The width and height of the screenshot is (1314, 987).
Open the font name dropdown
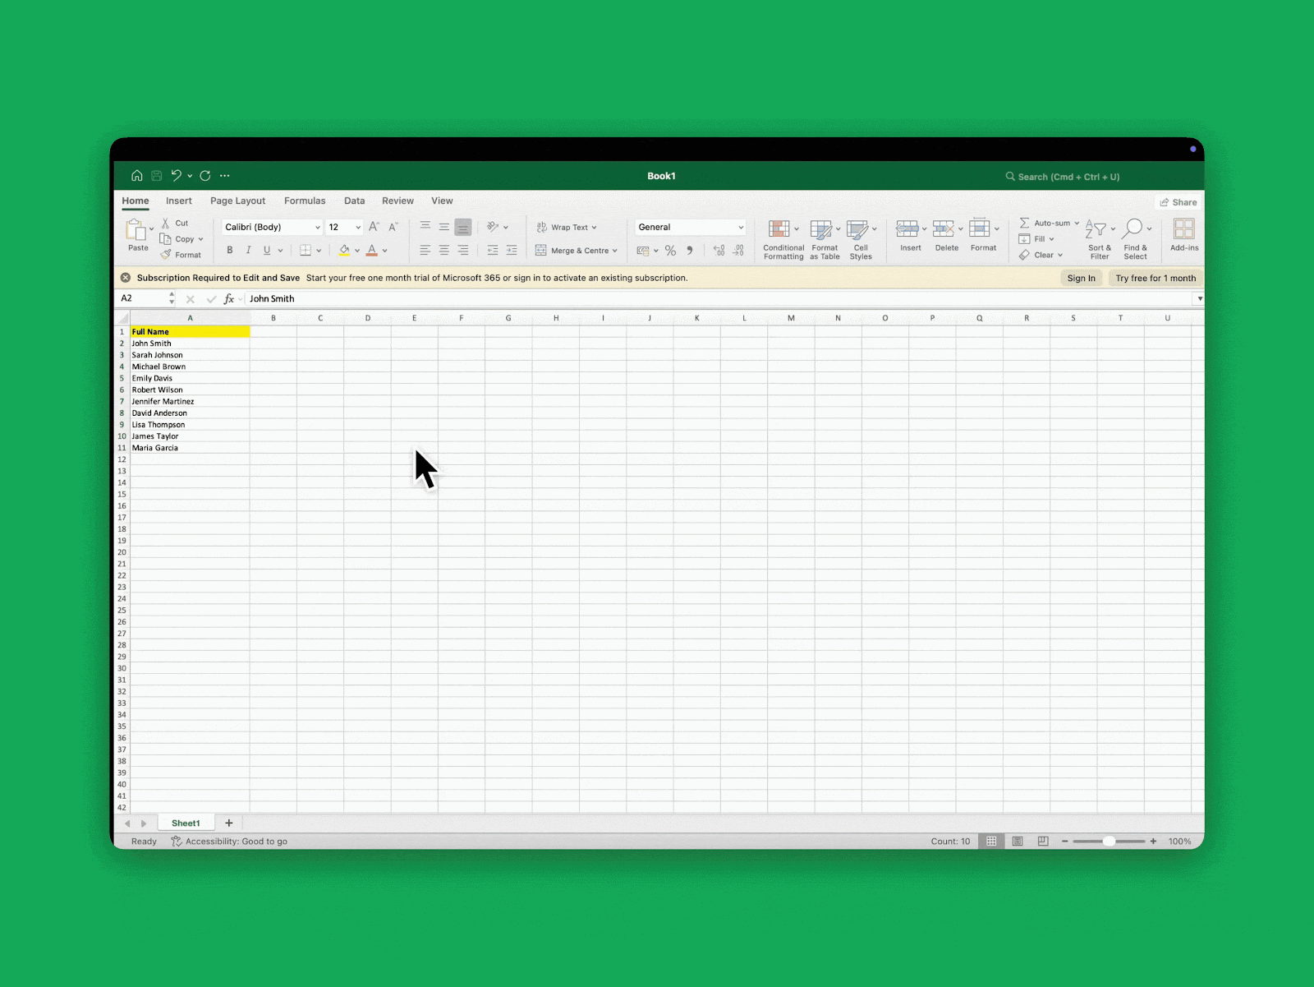tap(317, 227)
